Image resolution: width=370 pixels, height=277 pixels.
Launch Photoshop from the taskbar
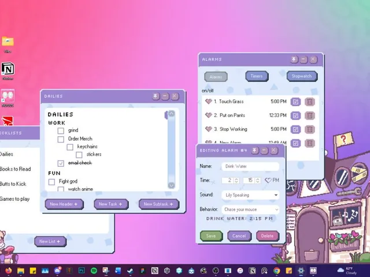82,271
